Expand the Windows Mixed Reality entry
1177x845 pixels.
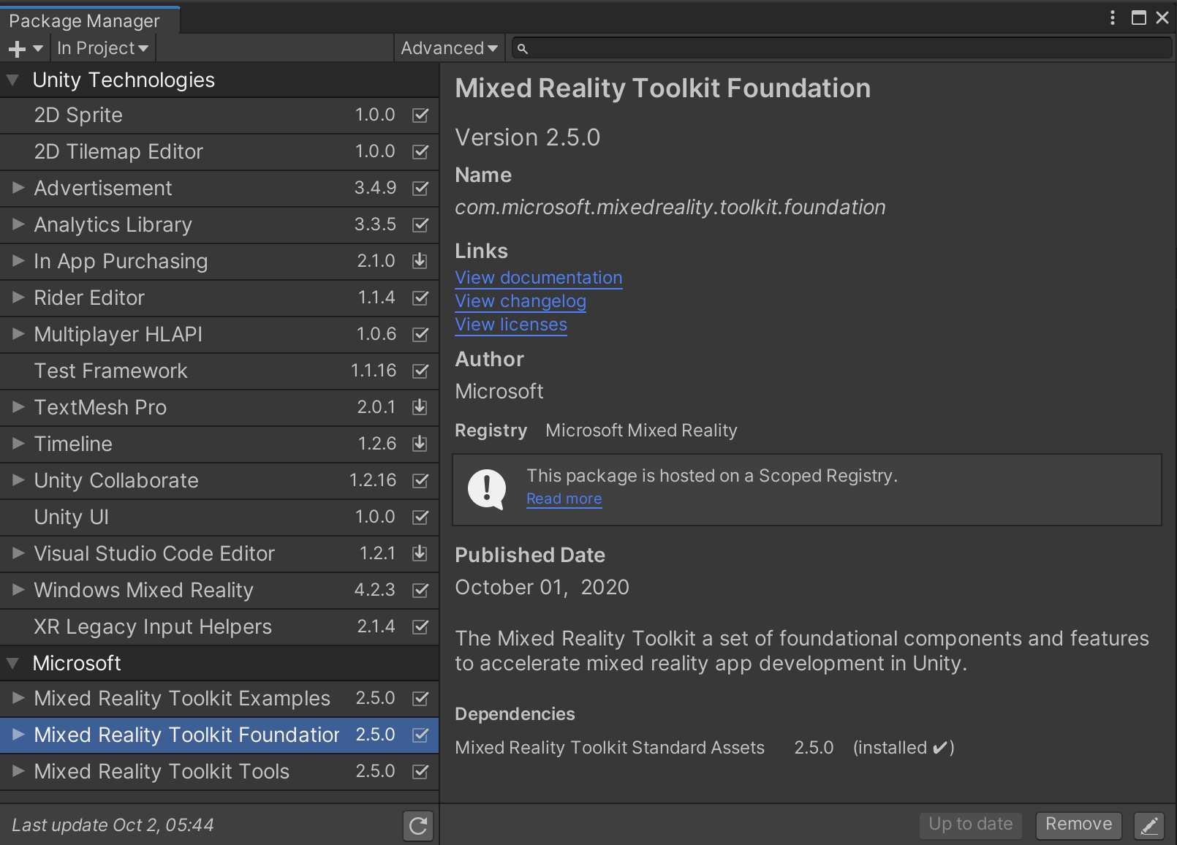[x=16, y=590]
